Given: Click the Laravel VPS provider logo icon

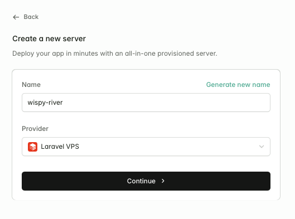Looking at the screenshot, I should tap(32, 147).
